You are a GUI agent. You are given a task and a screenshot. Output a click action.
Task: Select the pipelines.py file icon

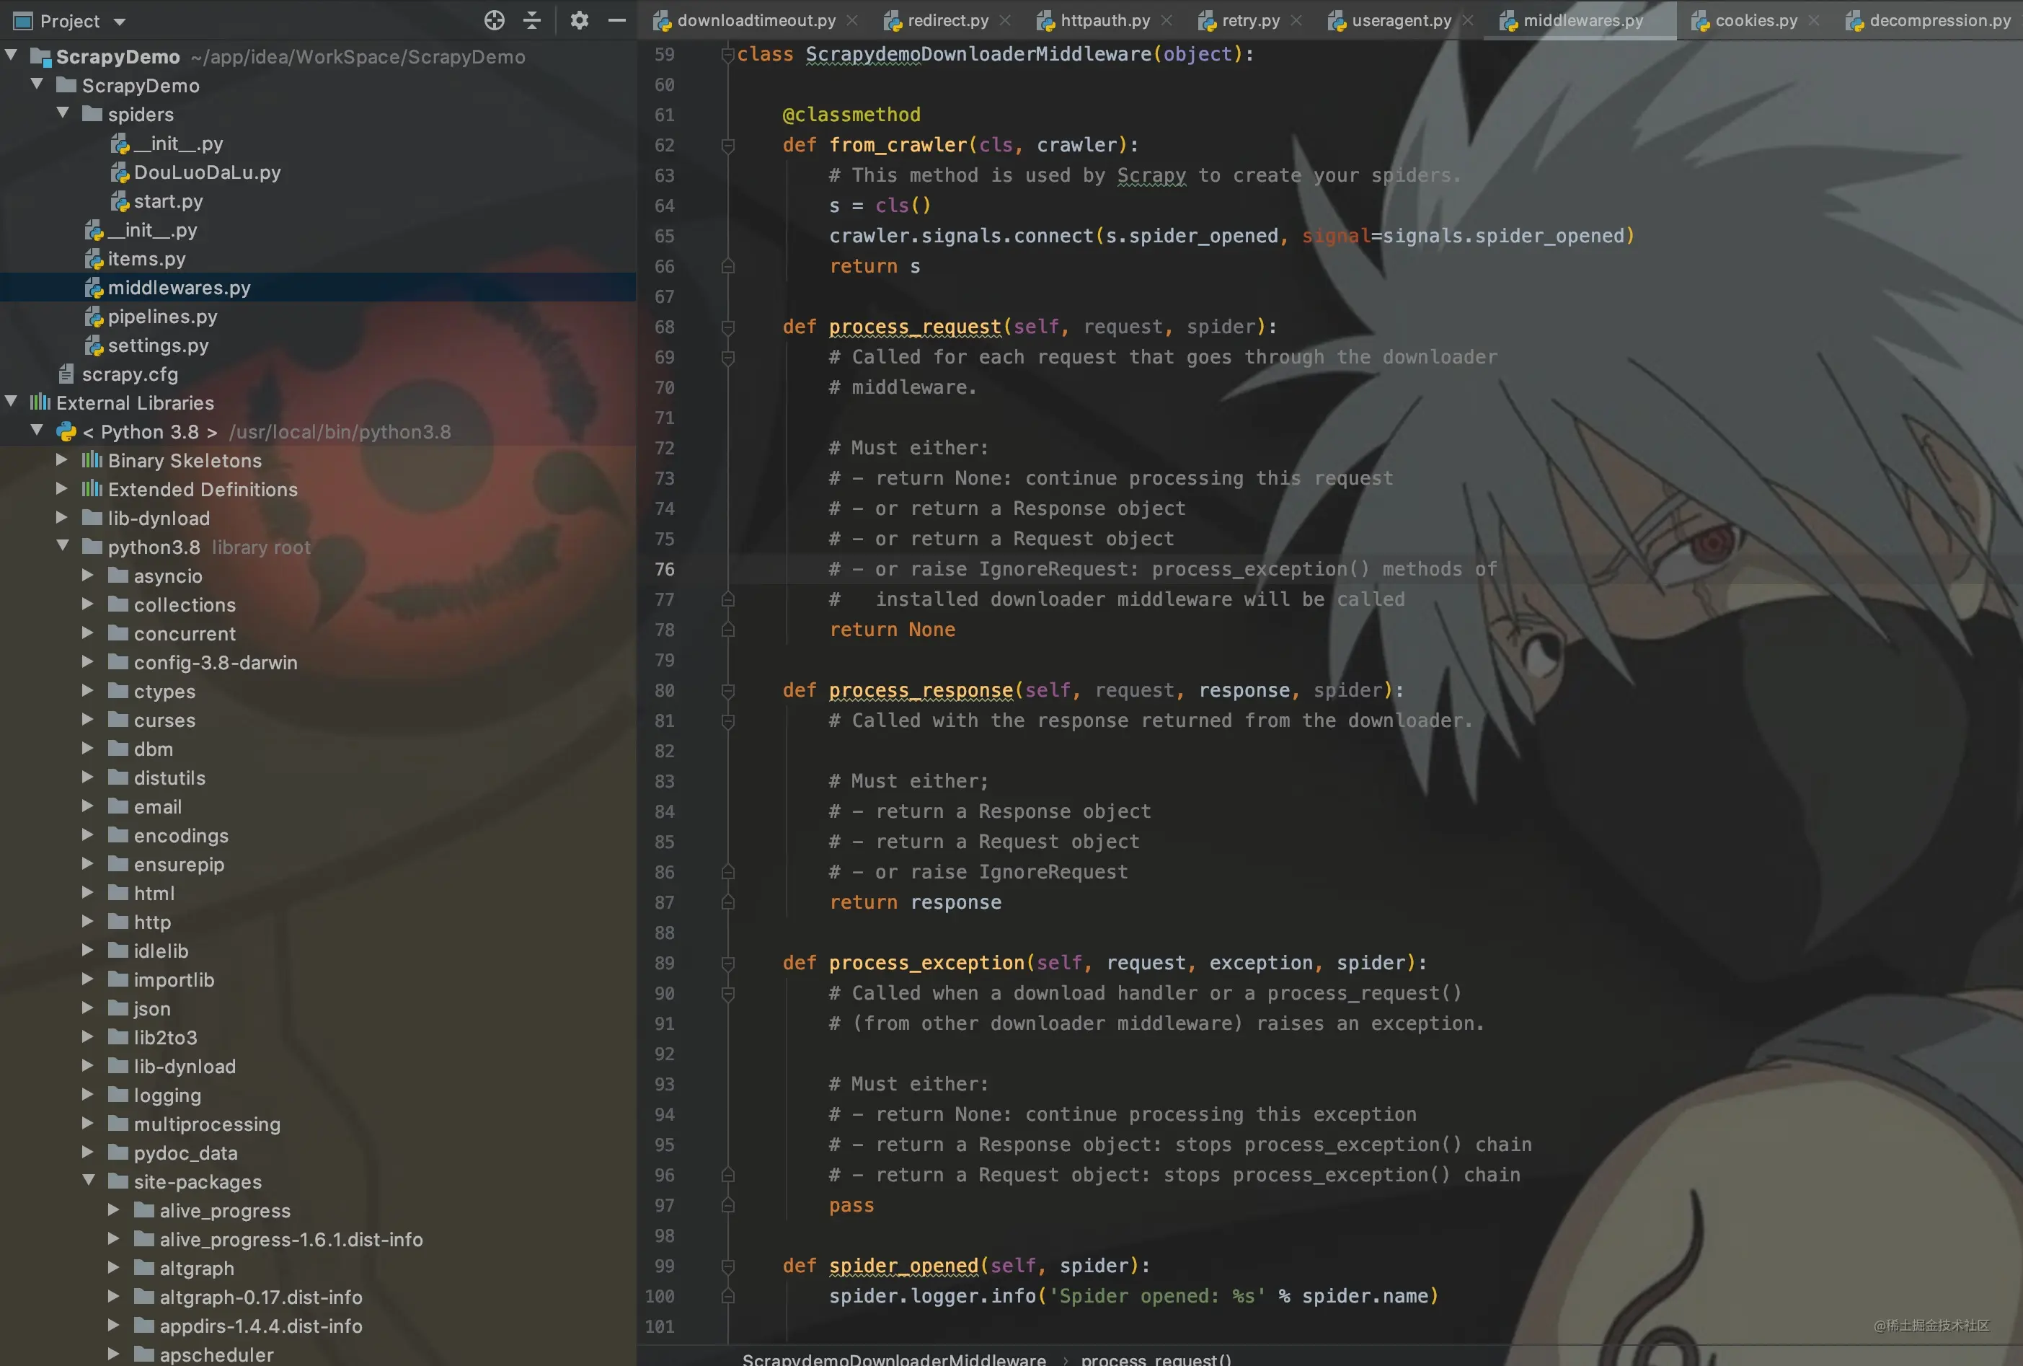click(x=94, y=316)
